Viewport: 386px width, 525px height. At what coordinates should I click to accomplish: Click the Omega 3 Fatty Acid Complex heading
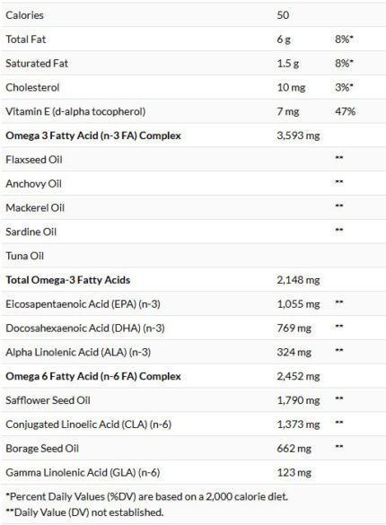coord(93,136)
